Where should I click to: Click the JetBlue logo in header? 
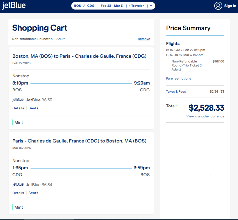tap(14, 6)
